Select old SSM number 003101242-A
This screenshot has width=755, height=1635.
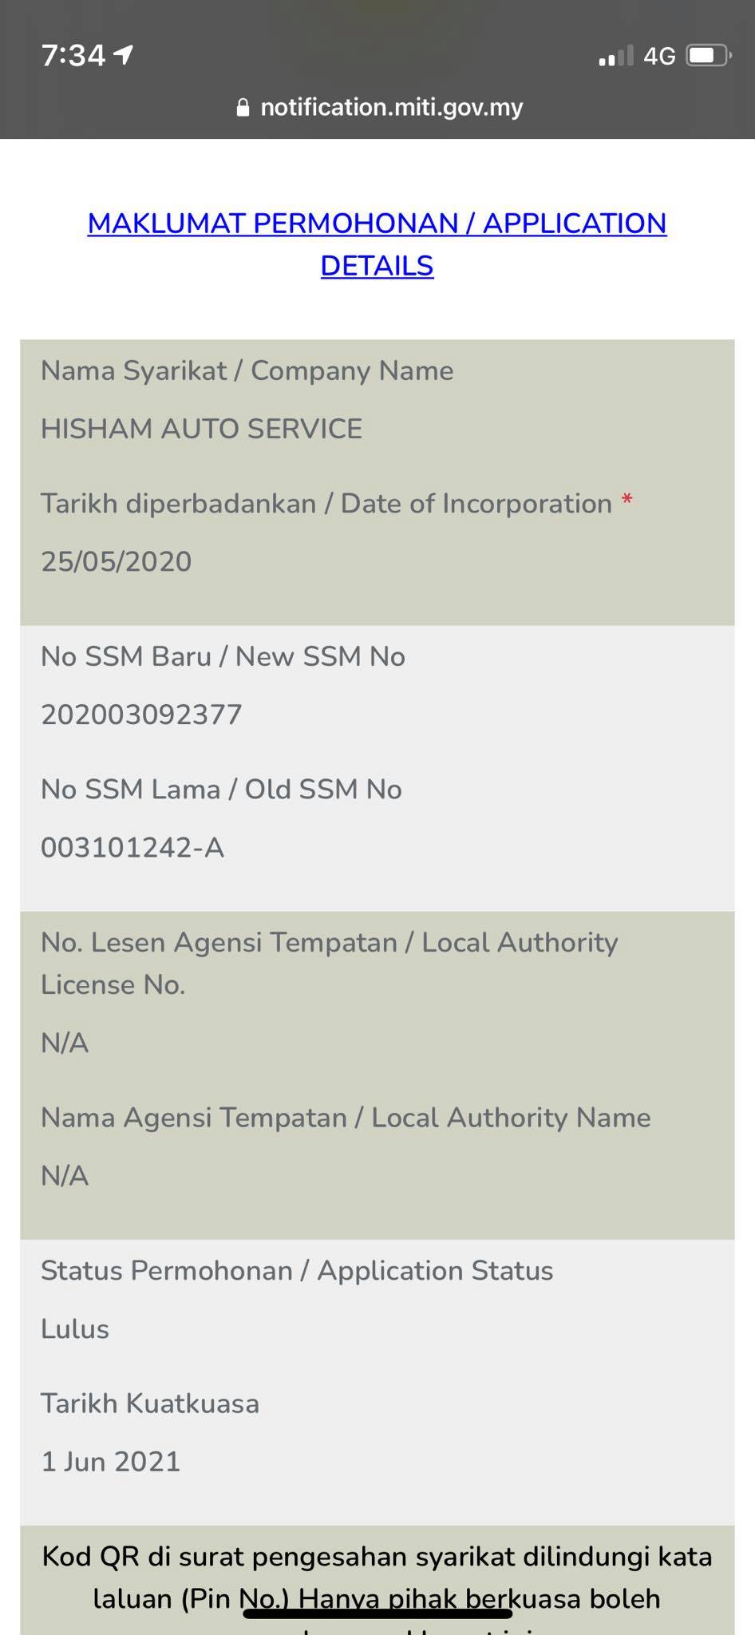(132, 847)
